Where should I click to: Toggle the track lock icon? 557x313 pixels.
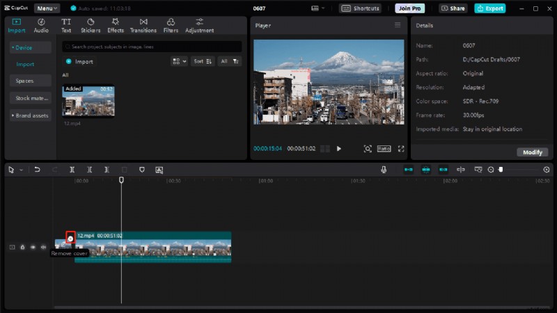click(x=22, y=247)
